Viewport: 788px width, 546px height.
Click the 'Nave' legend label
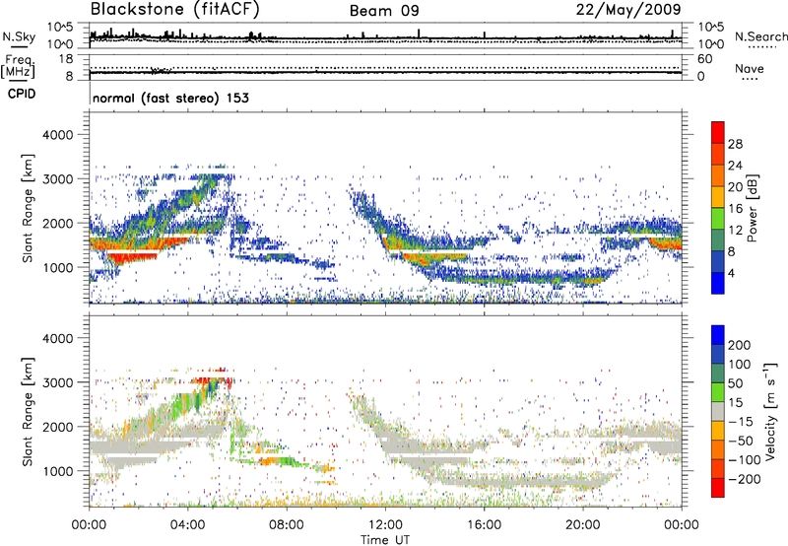point(750,68)
